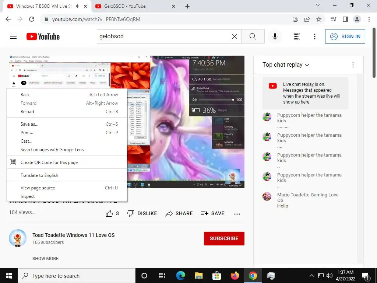The width and height of the screenshot is (377, 283).
Task: Open the volume icon in system tray
Action: tap(330, 276)
